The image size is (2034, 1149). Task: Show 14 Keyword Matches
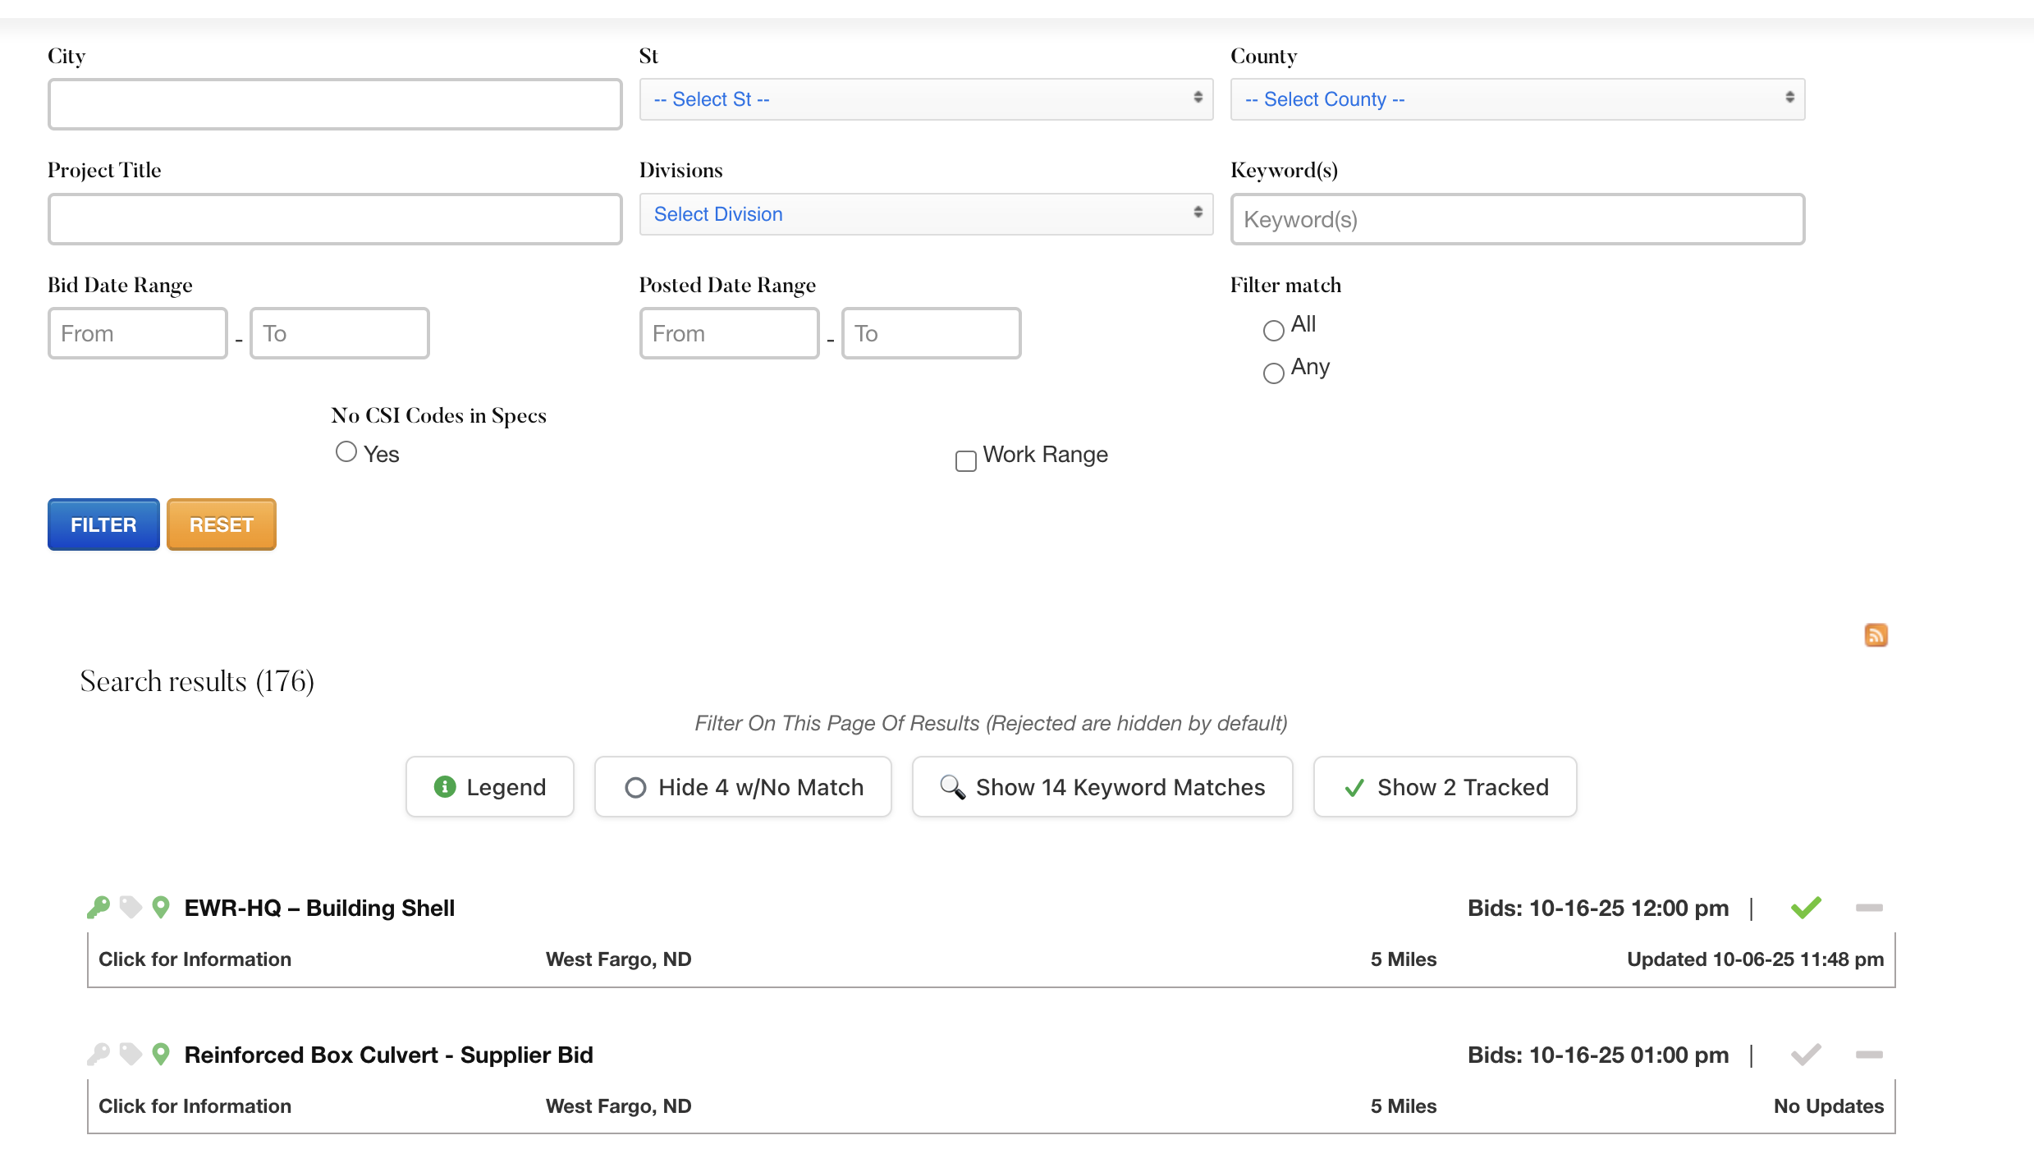point(1102,786)
